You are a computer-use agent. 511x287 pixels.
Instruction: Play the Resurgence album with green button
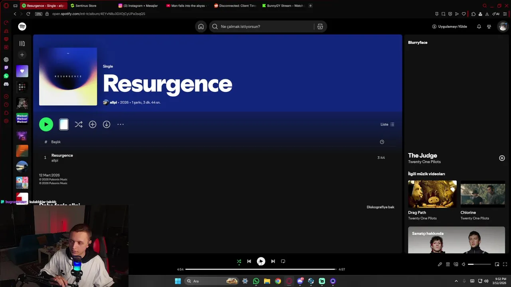pos(46,124)
